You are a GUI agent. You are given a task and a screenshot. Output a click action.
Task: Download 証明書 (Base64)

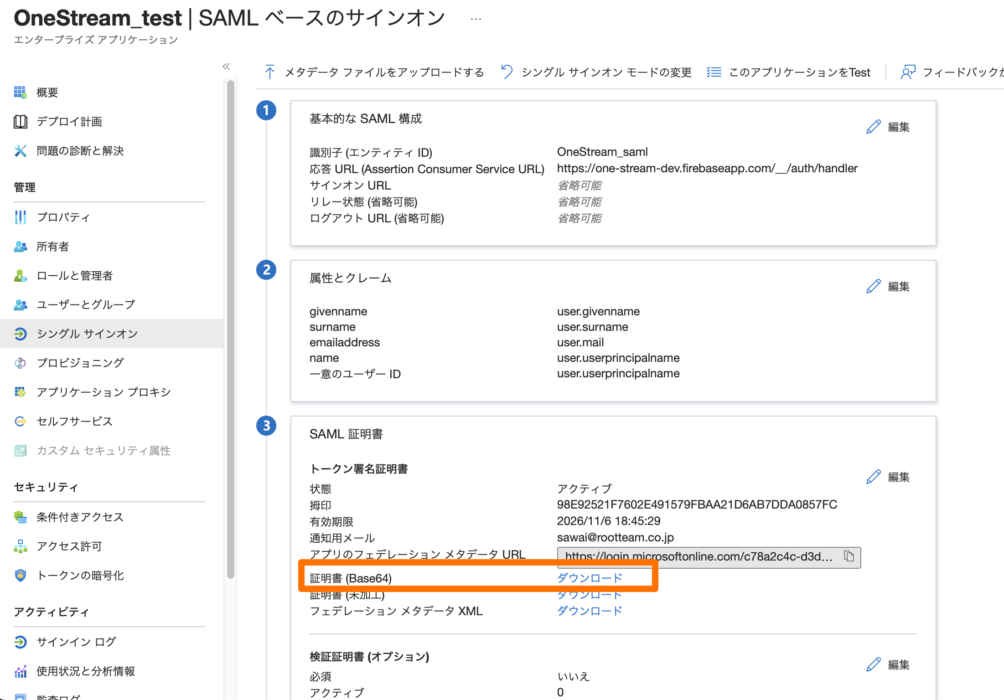pyautogui.click(x=589, y=578)
